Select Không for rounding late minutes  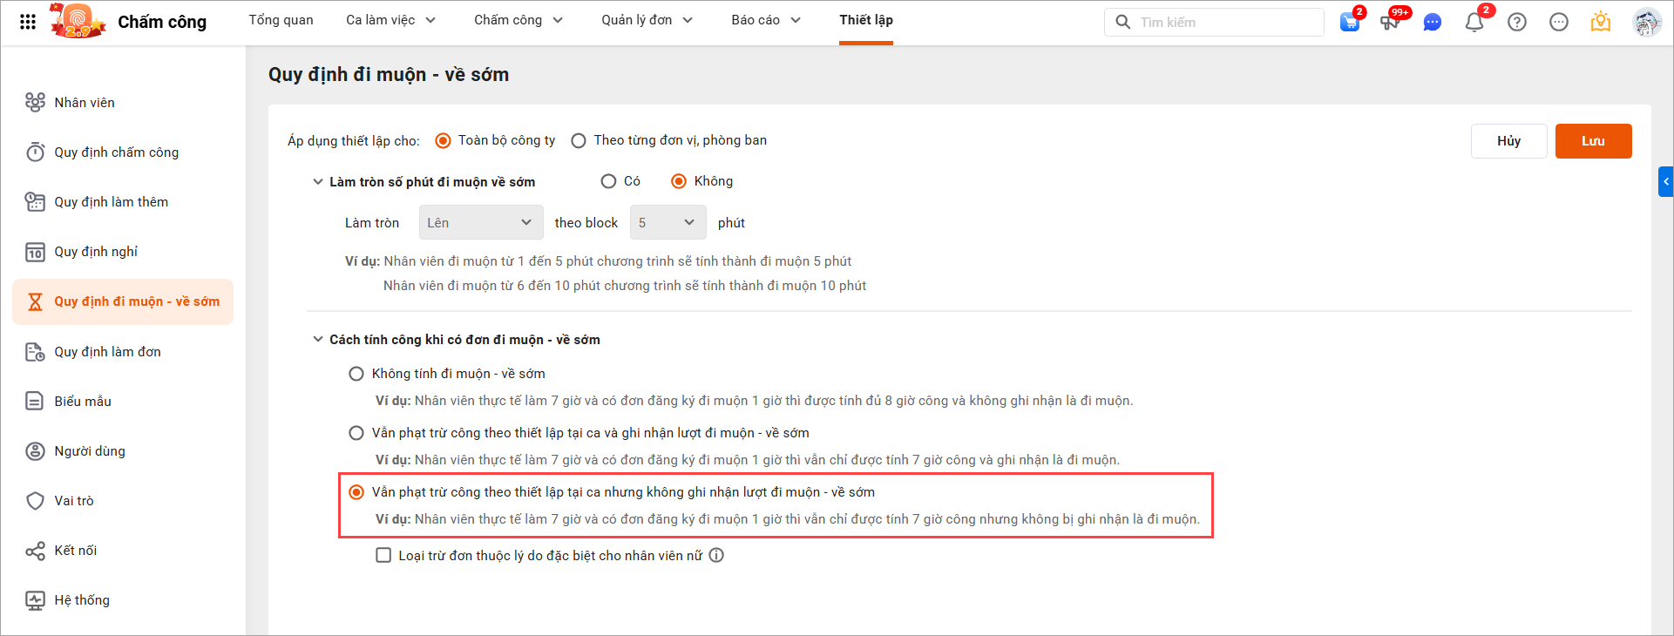(x=679, y=181)
